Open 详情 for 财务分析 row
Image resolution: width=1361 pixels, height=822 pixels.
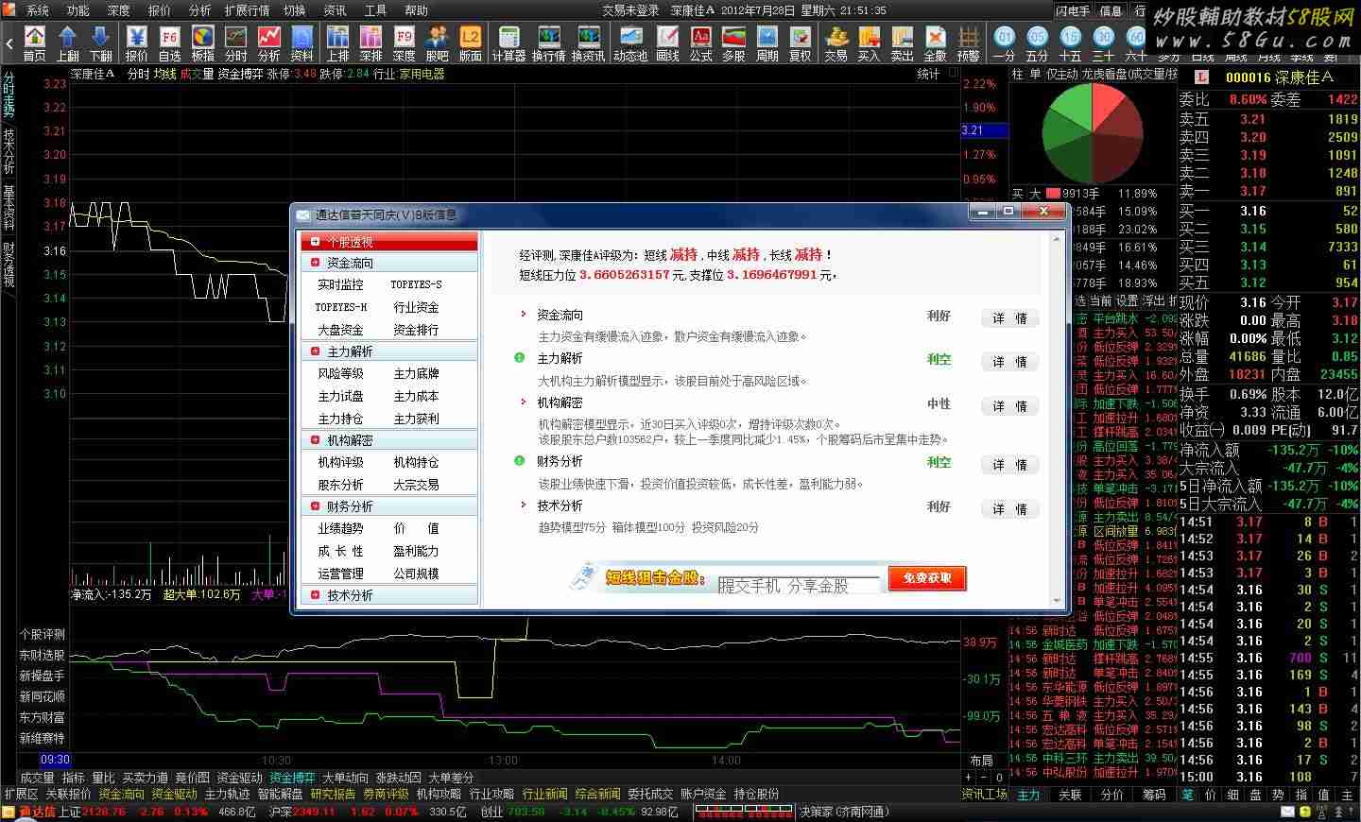pos(1009,465)
